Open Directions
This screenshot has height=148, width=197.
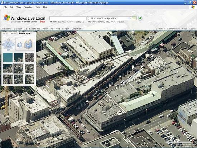(x=77, y=29)
